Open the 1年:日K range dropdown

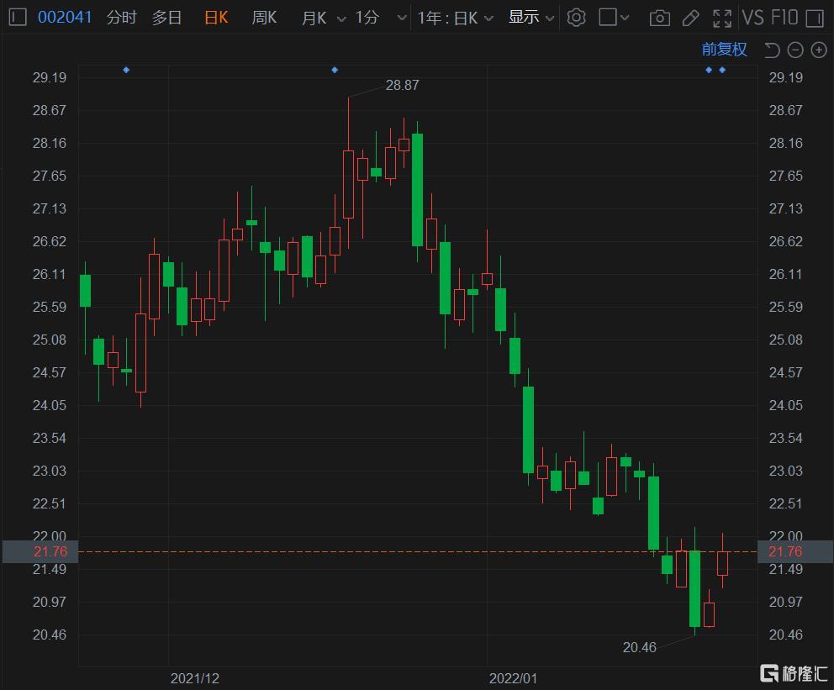tap(456, 18)
